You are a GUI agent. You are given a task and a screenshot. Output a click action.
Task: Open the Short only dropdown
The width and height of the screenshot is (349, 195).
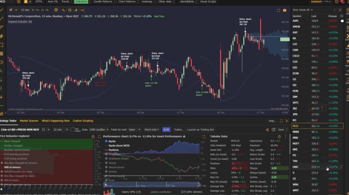(152, 130)
